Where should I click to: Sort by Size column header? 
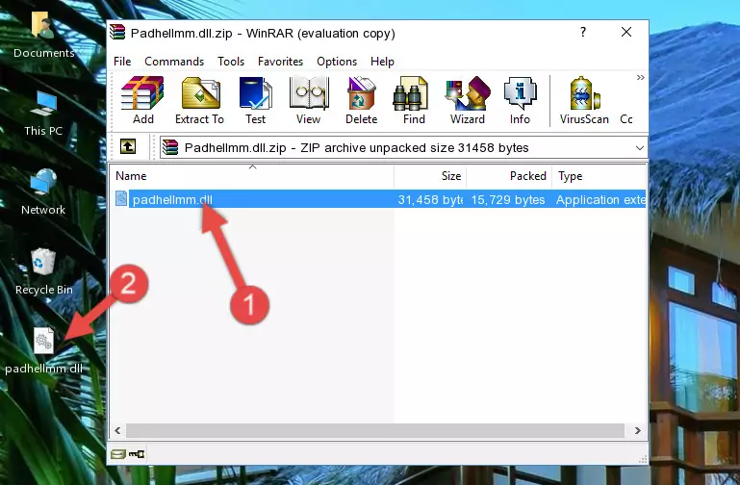430,176
